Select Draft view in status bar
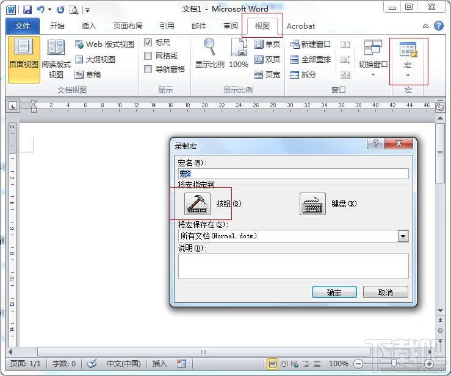Image resolution: width=451 pixels, height=376 pixels. [317, 364]
